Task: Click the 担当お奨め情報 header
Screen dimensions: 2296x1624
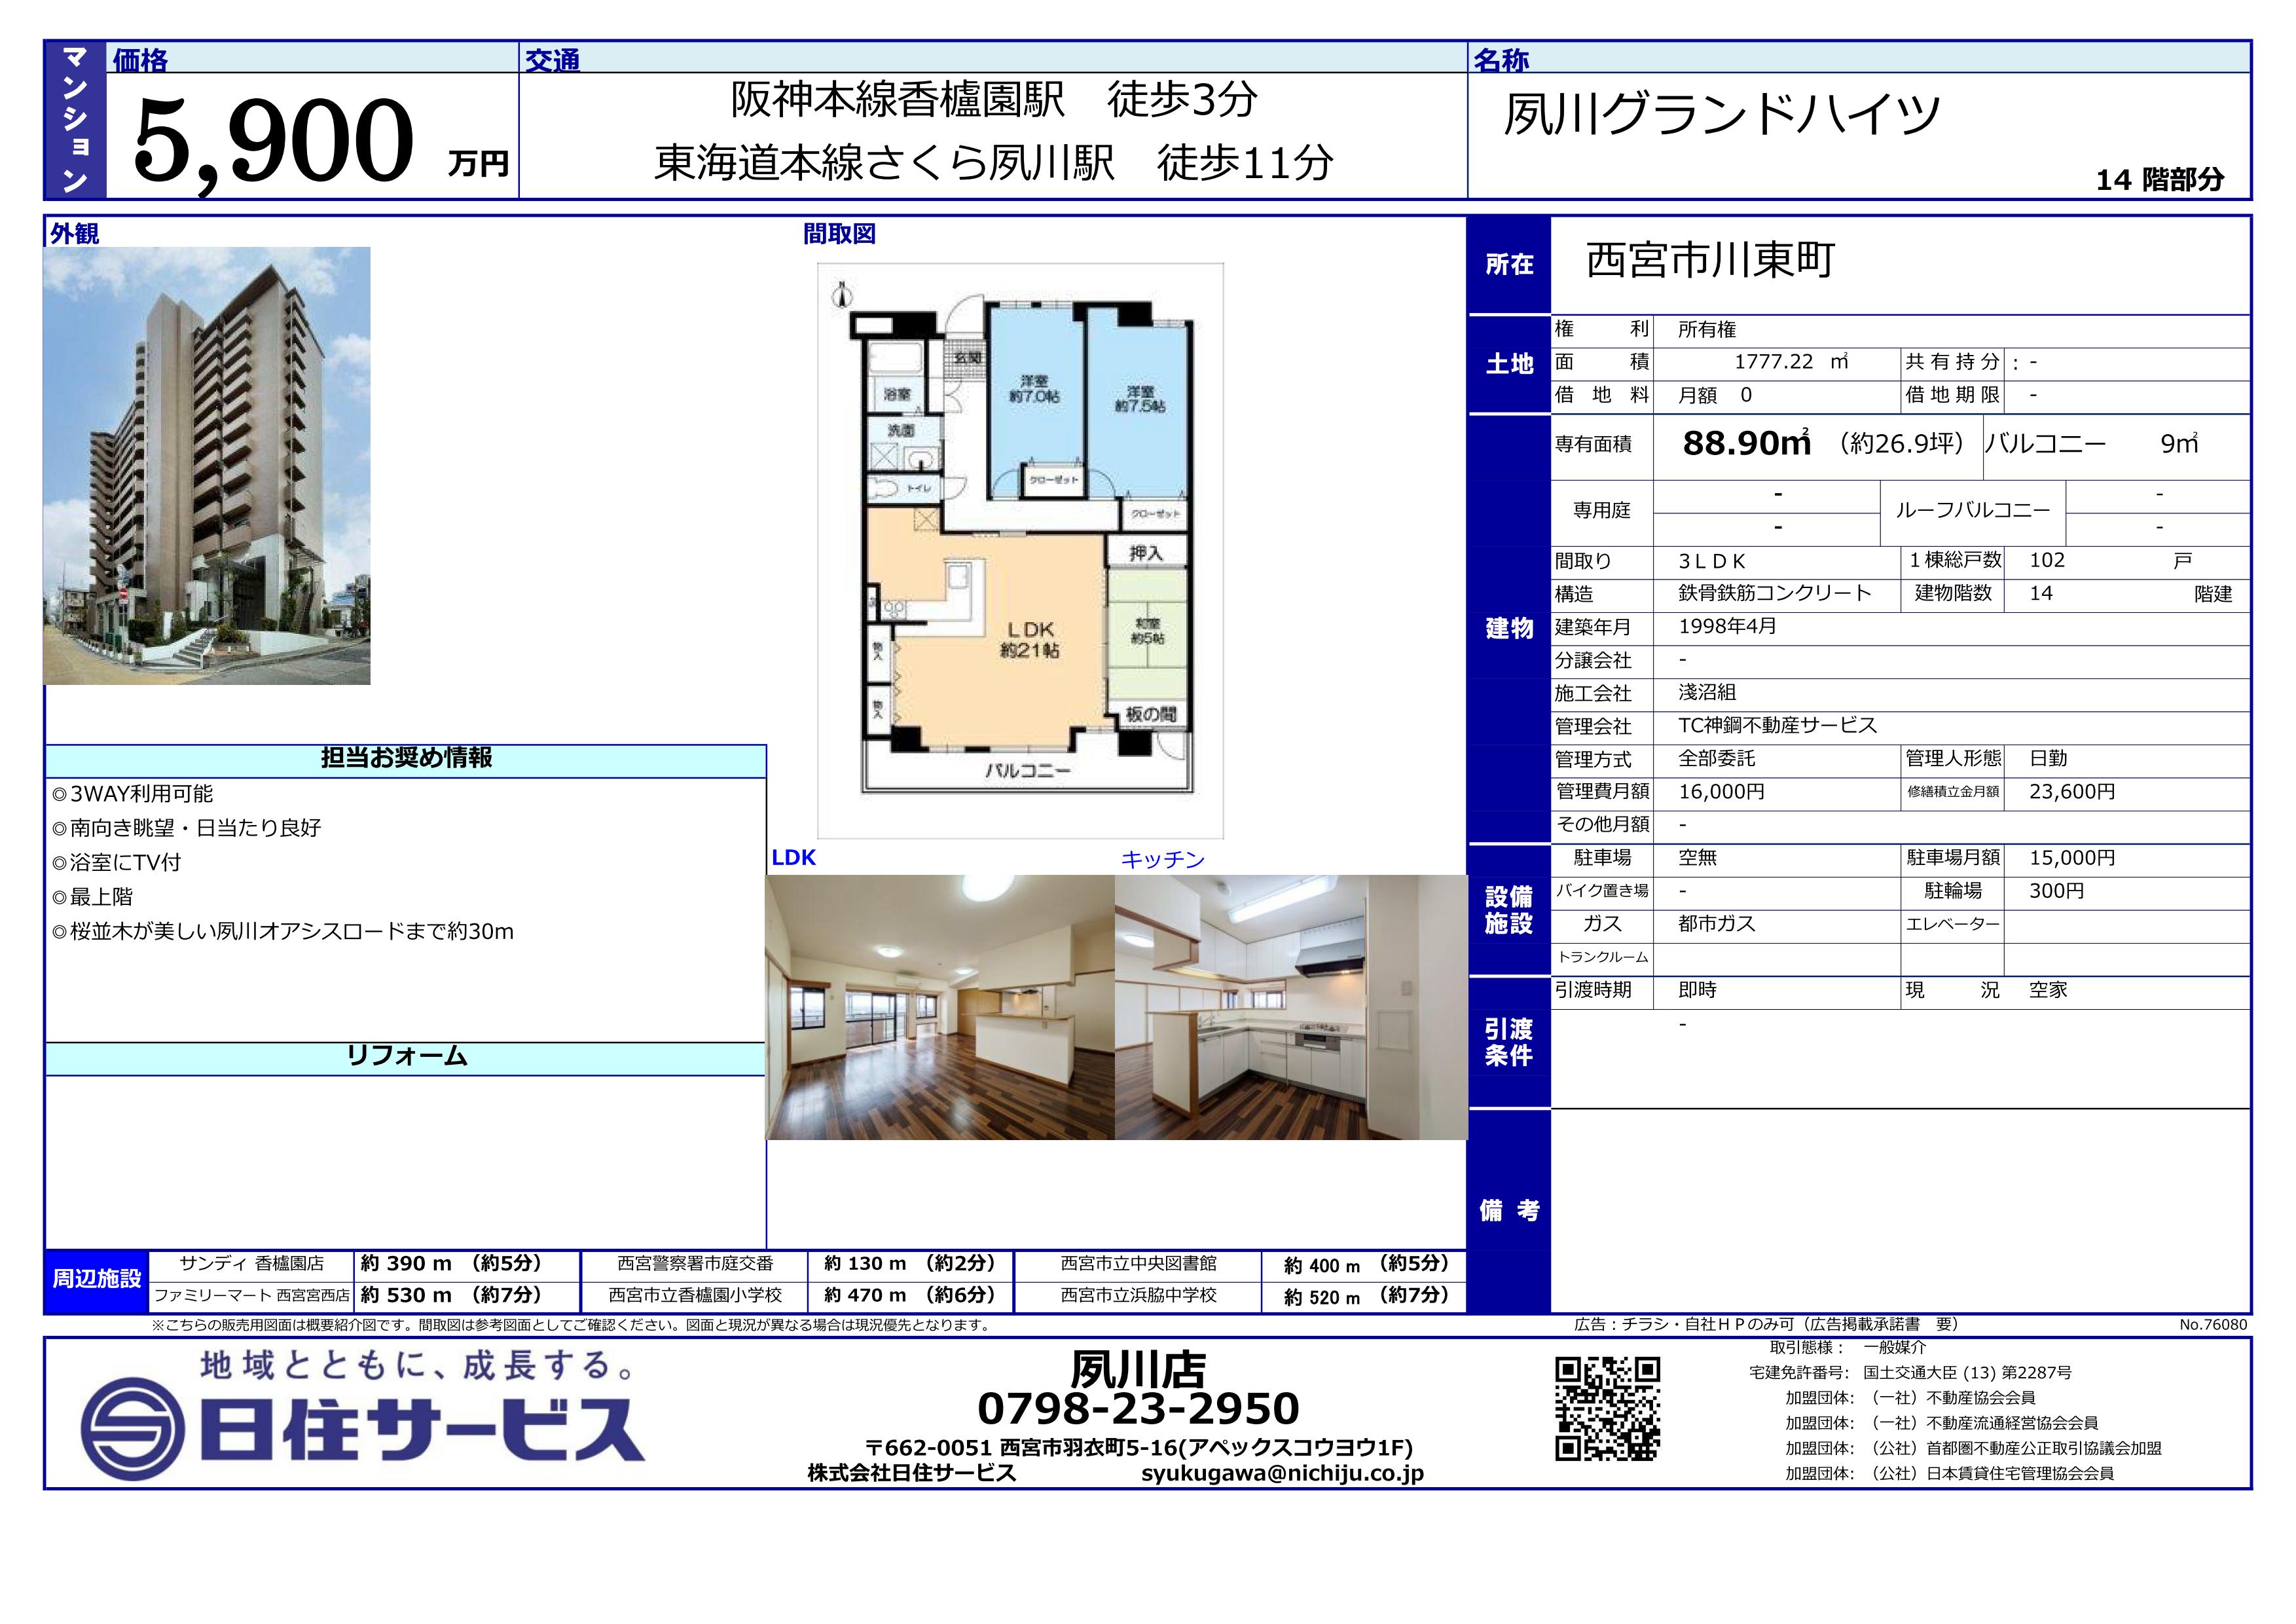Action: [x=406, y=758]
